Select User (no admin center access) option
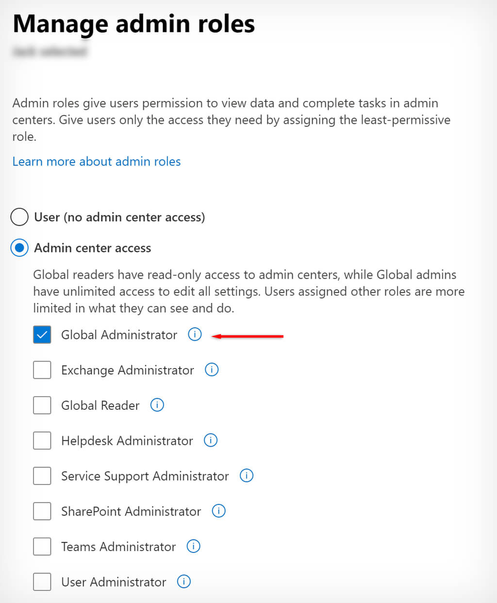 (19, 217)
